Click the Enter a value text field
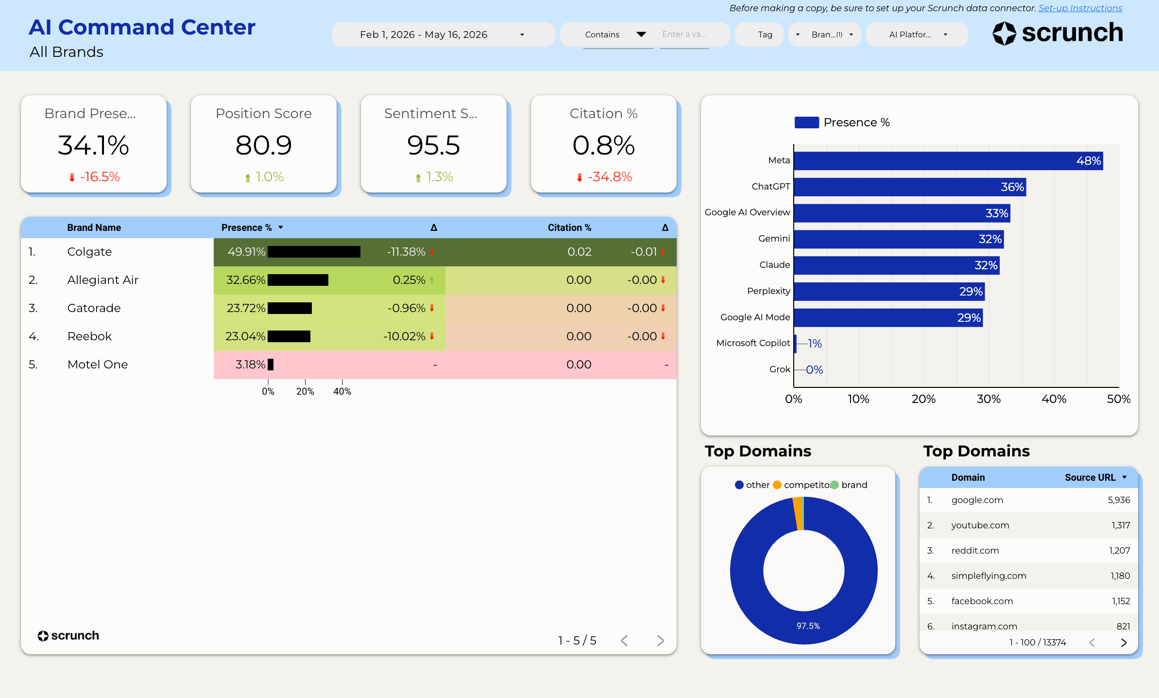1159x698 pixels. (x=684, y=35)
